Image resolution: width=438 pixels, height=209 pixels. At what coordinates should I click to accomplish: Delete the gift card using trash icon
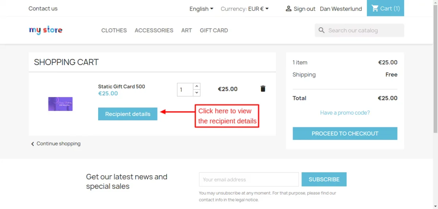(263, 89)
